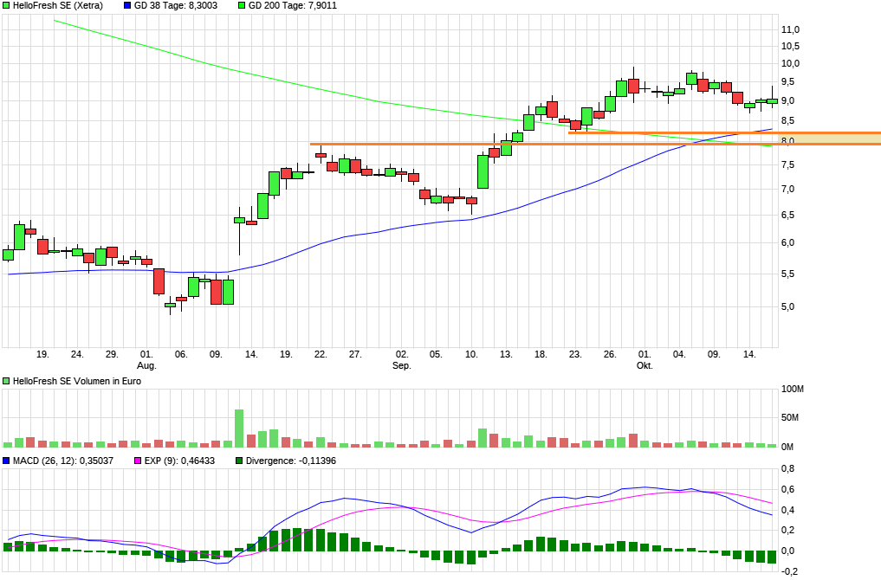Click the 0M volume axis label
The image size is (881, 580).
[787, 448]
